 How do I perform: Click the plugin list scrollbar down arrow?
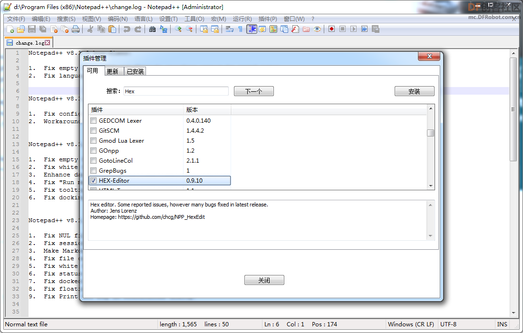click(431, 186)
